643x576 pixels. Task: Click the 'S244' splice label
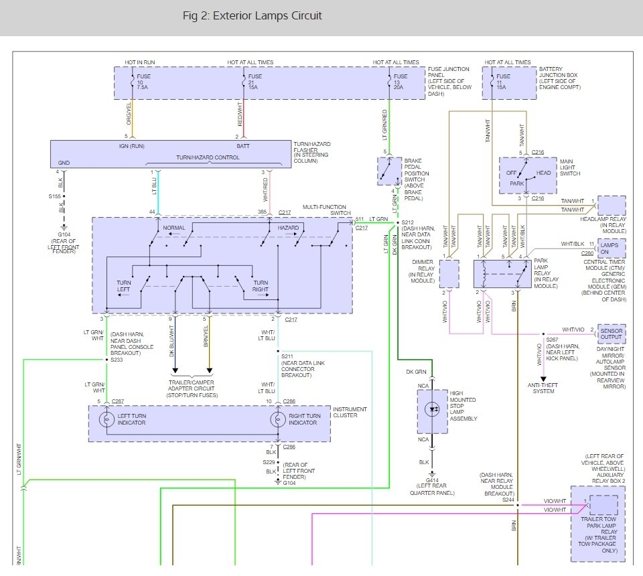(508, 500)
